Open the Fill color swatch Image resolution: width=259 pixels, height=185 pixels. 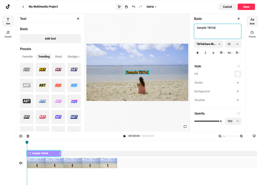pyautogui.click(x=238, y=74)
